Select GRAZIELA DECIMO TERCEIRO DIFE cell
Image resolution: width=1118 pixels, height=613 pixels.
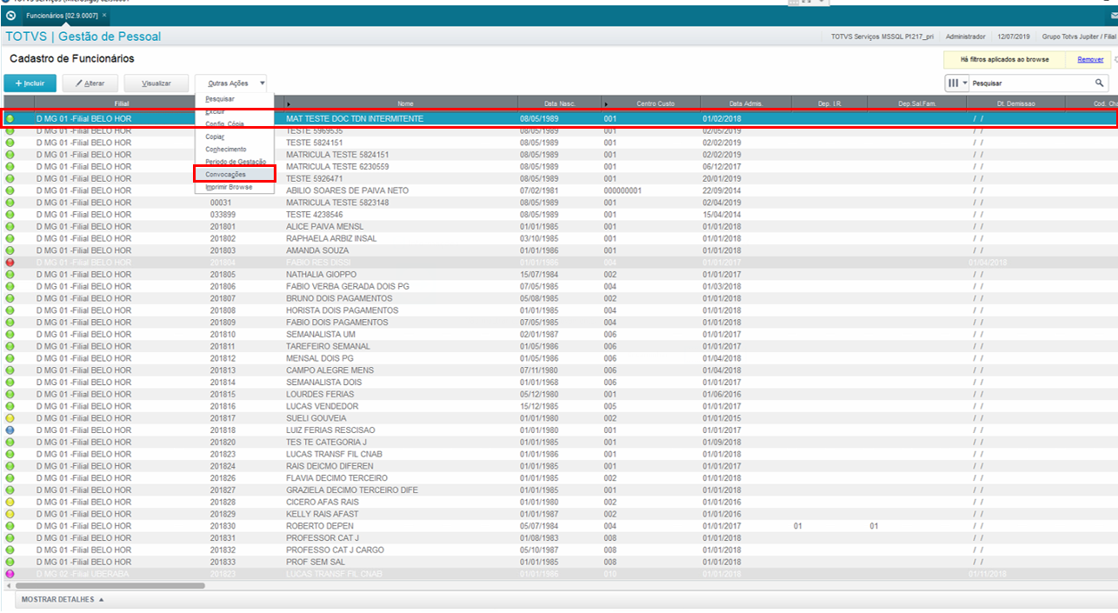[x=352, y=490]
